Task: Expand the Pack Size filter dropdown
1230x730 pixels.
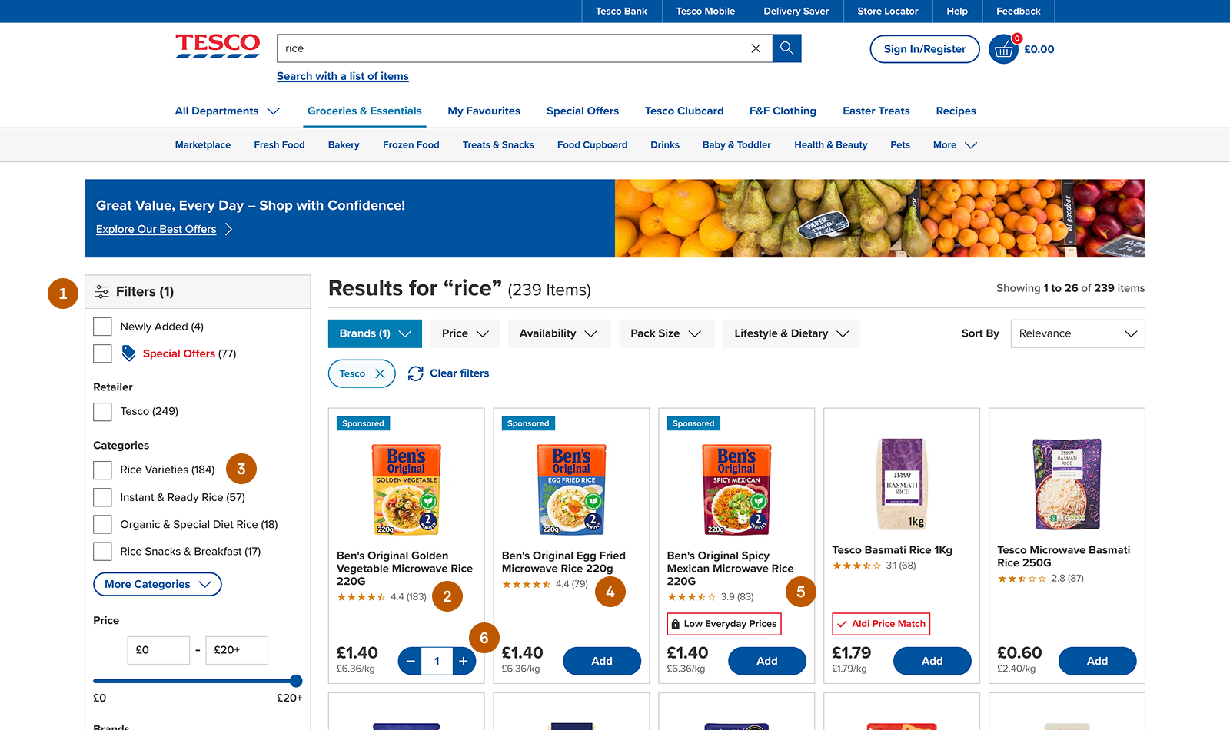Action: click(666, 333)
